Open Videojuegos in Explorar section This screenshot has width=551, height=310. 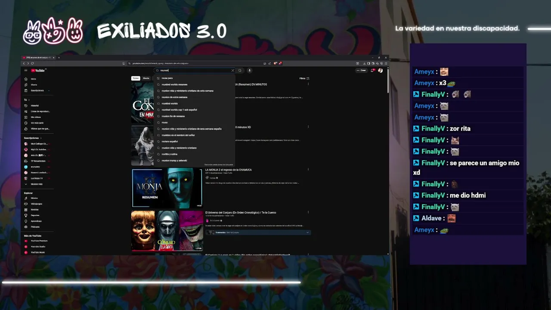tap(37, 204)
